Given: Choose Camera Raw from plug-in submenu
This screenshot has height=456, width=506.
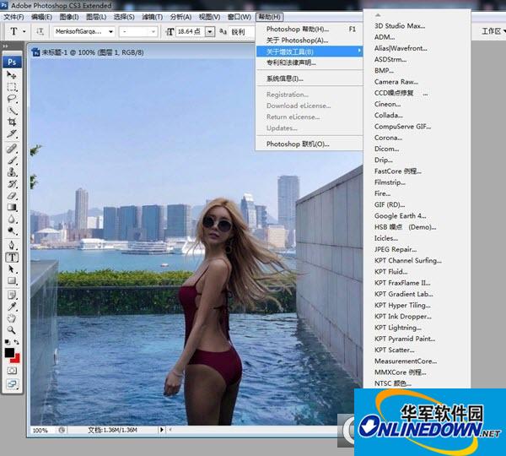Looking at the screenshot, I should (396, 82).
